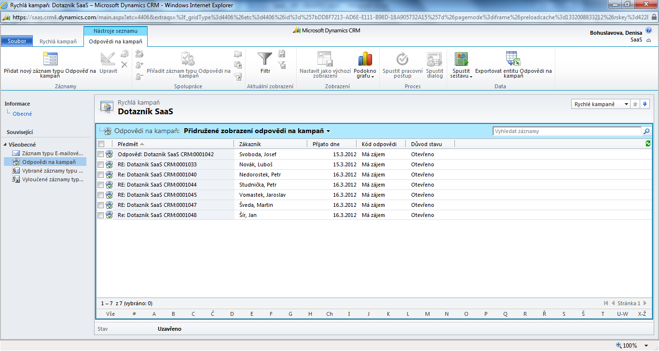Go to previous record with up arrow
Image resolution: width=659 pixels, height=351 pixels.
[635, 104]
